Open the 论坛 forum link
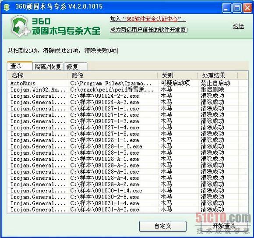 tap(238, 26)
